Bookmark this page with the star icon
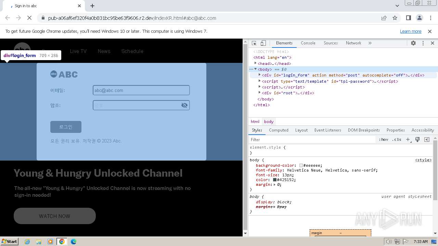 [x=395, y=18]
